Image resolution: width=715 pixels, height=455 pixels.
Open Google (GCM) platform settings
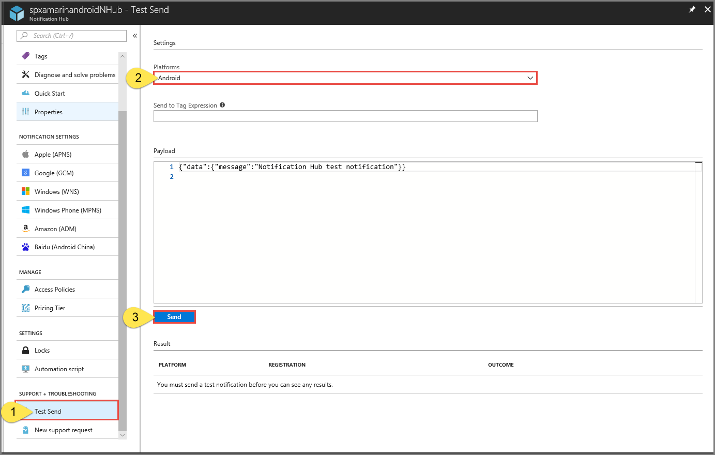pyautogui.click(x=25, y=172)
